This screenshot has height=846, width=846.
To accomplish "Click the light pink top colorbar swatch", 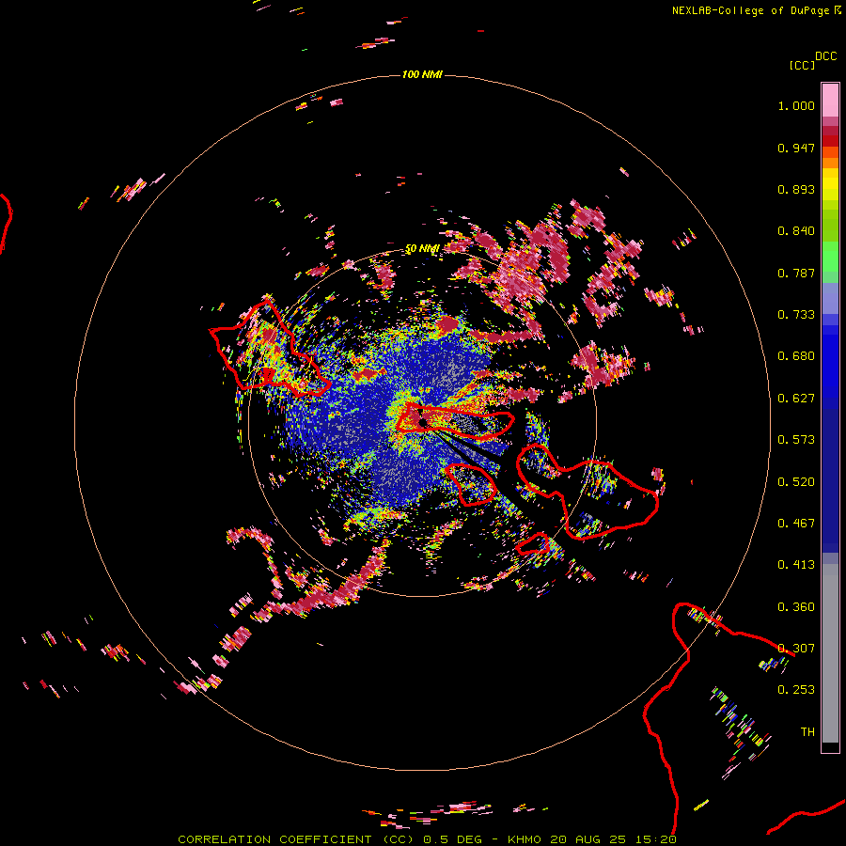I will click(830, 101).
